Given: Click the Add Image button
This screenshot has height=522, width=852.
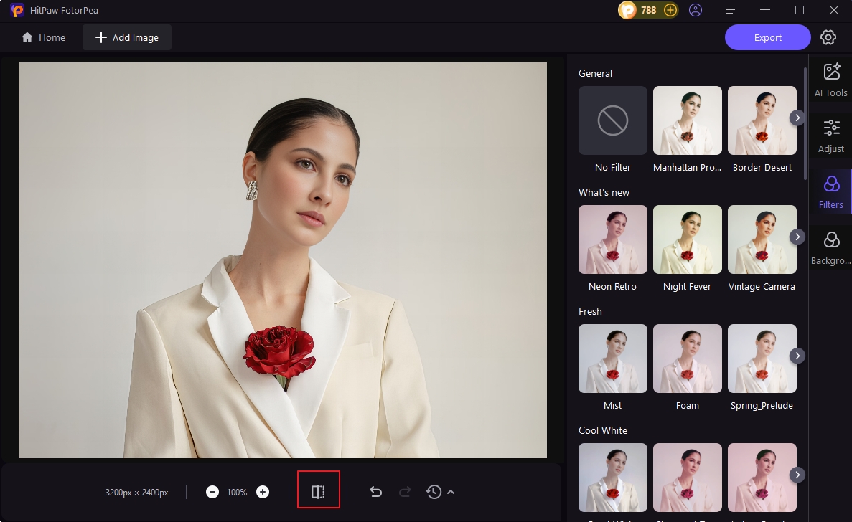Looking at the screenshot, I should point(127,37).
